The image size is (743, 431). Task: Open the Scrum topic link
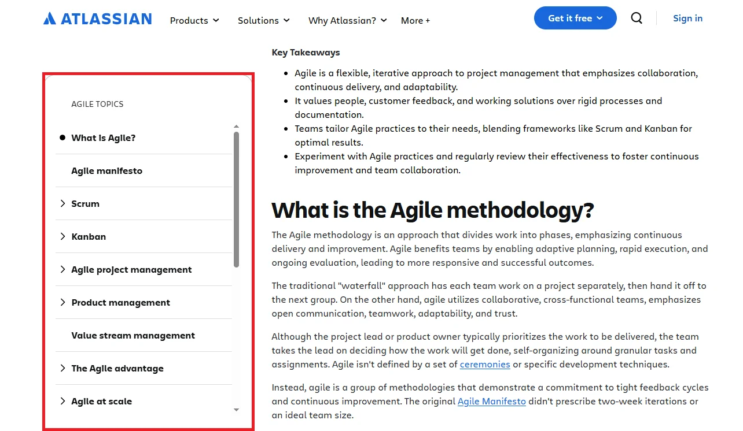point(86,203)
